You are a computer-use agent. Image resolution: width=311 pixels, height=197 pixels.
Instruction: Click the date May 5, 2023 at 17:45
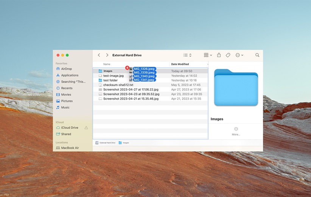186,85
